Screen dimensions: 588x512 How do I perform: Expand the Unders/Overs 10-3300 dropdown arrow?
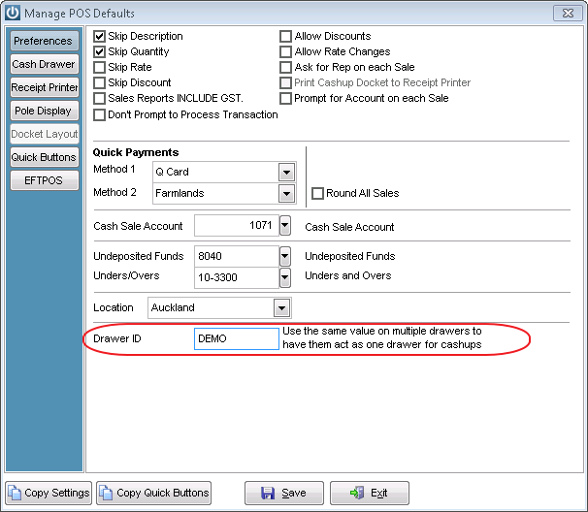[x=285, y=277]
